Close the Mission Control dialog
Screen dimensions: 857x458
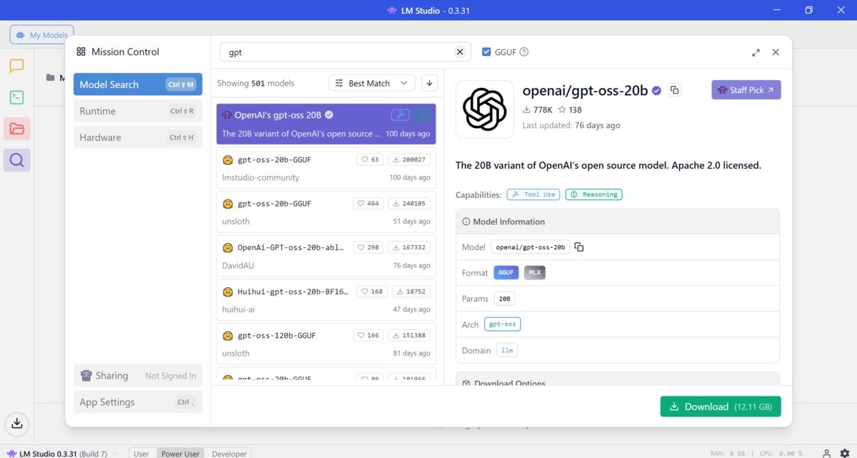click(x=776, y=52)
